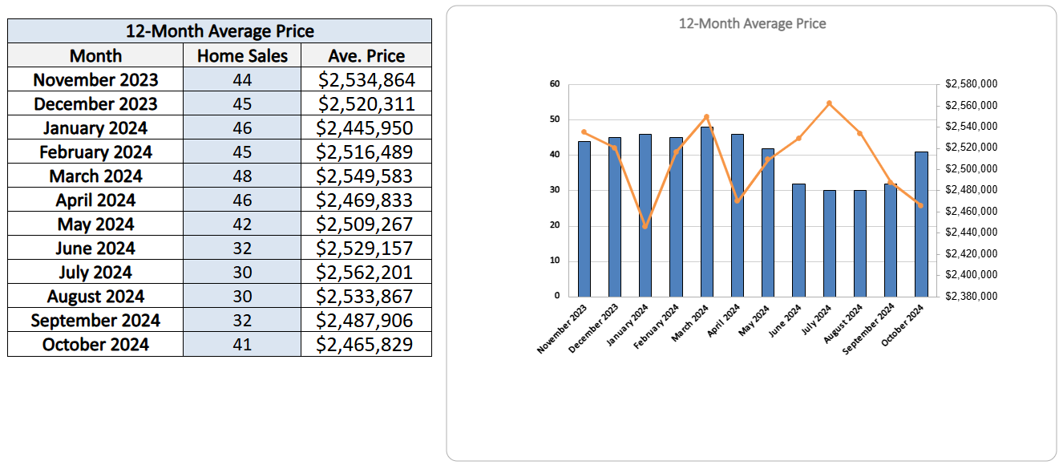Select home sales value 44 for November 2023
The height and width of the screenshot is (465, 1063).
(242, 79)
